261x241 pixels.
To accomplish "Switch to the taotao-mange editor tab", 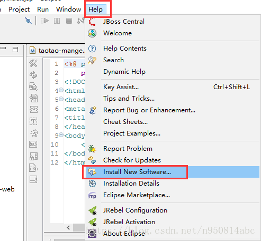I will pyautogui.click(x=57, y=51).
